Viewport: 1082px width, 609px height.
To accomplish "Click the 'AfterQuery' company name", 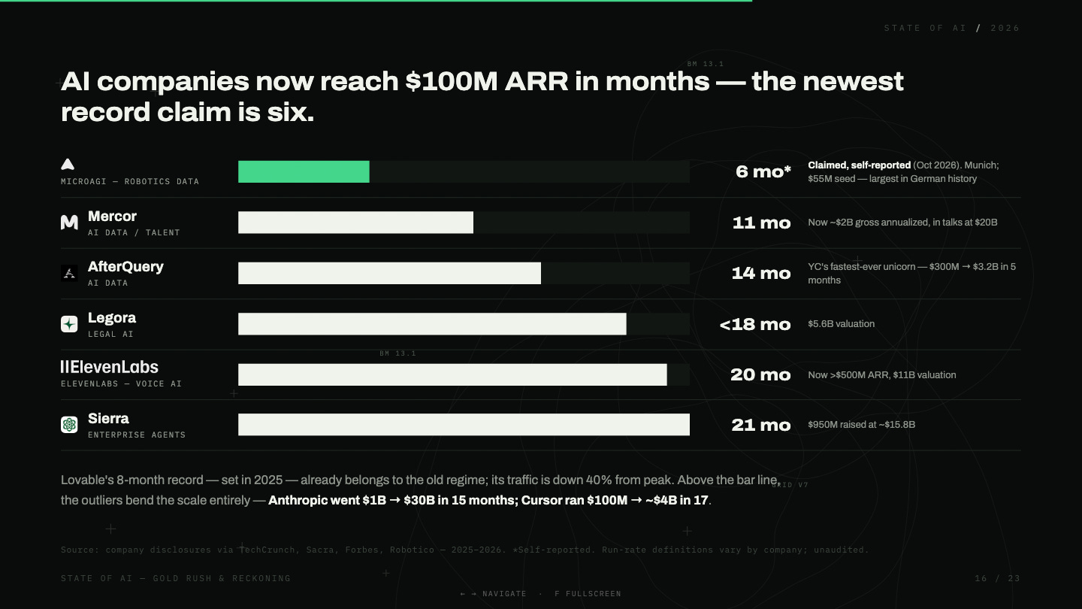I will pos(125,267).
